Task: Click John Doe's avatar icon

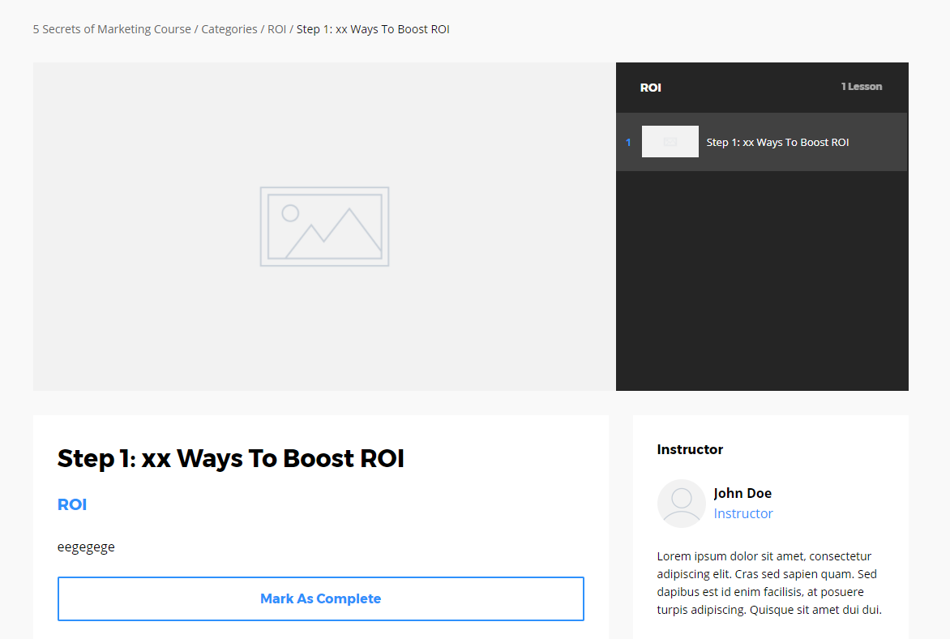Action: tap(681, 503)
